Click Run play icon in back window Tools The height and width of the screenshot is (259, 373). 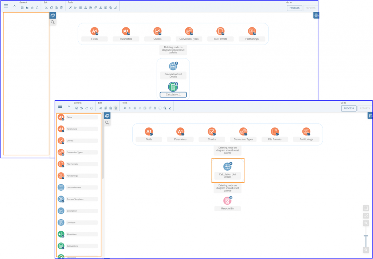(x=75, y=8)
